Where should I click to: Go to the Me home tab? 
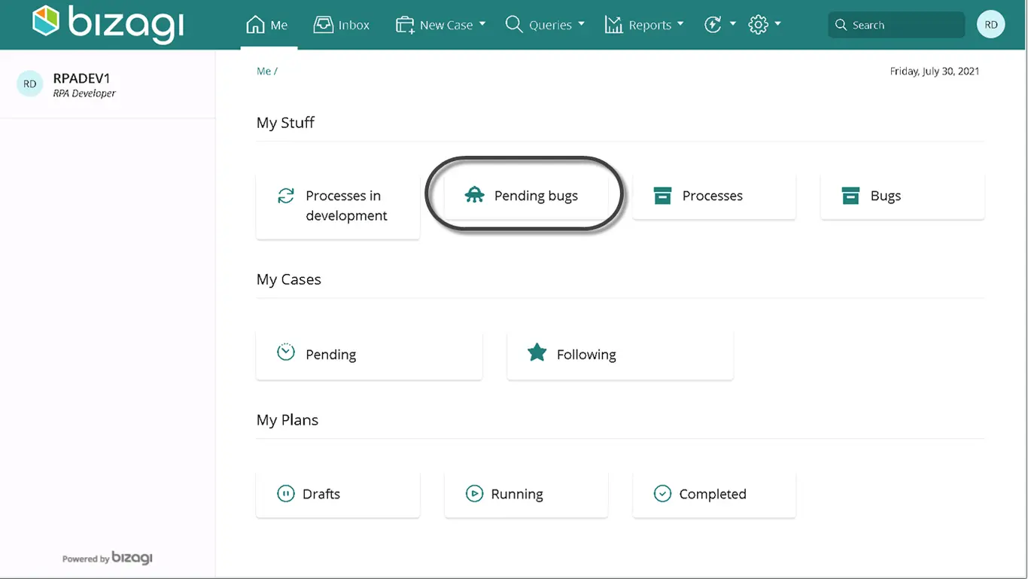click(268, 25)
